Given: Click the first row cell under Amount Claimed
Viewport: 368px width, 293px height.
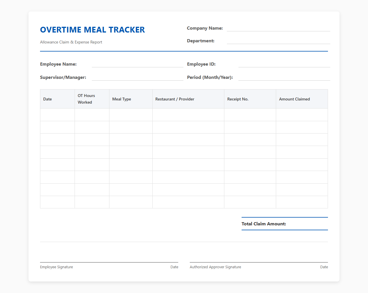Looking at the screenshot, I should [x=302, y=115].
